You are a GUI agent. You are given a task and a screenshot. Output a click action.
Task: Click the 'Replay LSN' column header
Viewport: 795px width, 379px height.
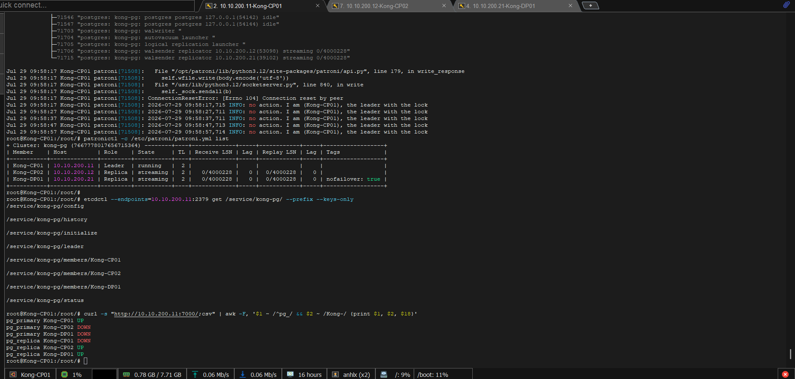click(x=279, y=152)
